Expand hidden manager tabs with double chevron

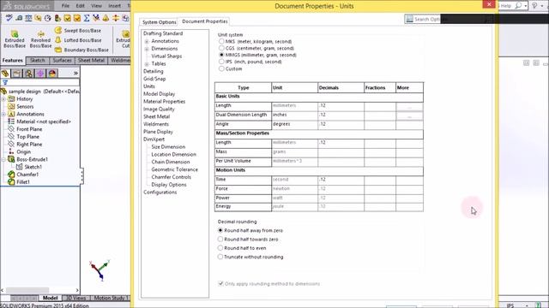[75, 73]
